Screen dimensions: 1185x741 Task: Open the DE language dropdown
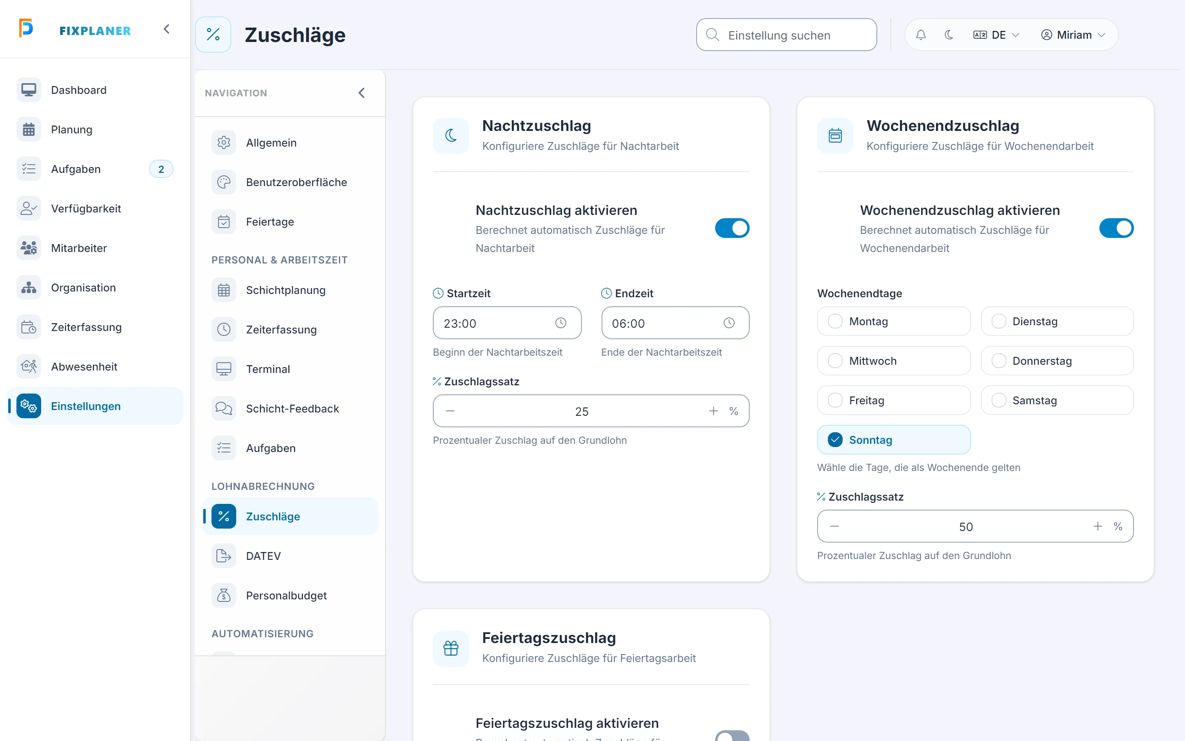tap(996, 35)
